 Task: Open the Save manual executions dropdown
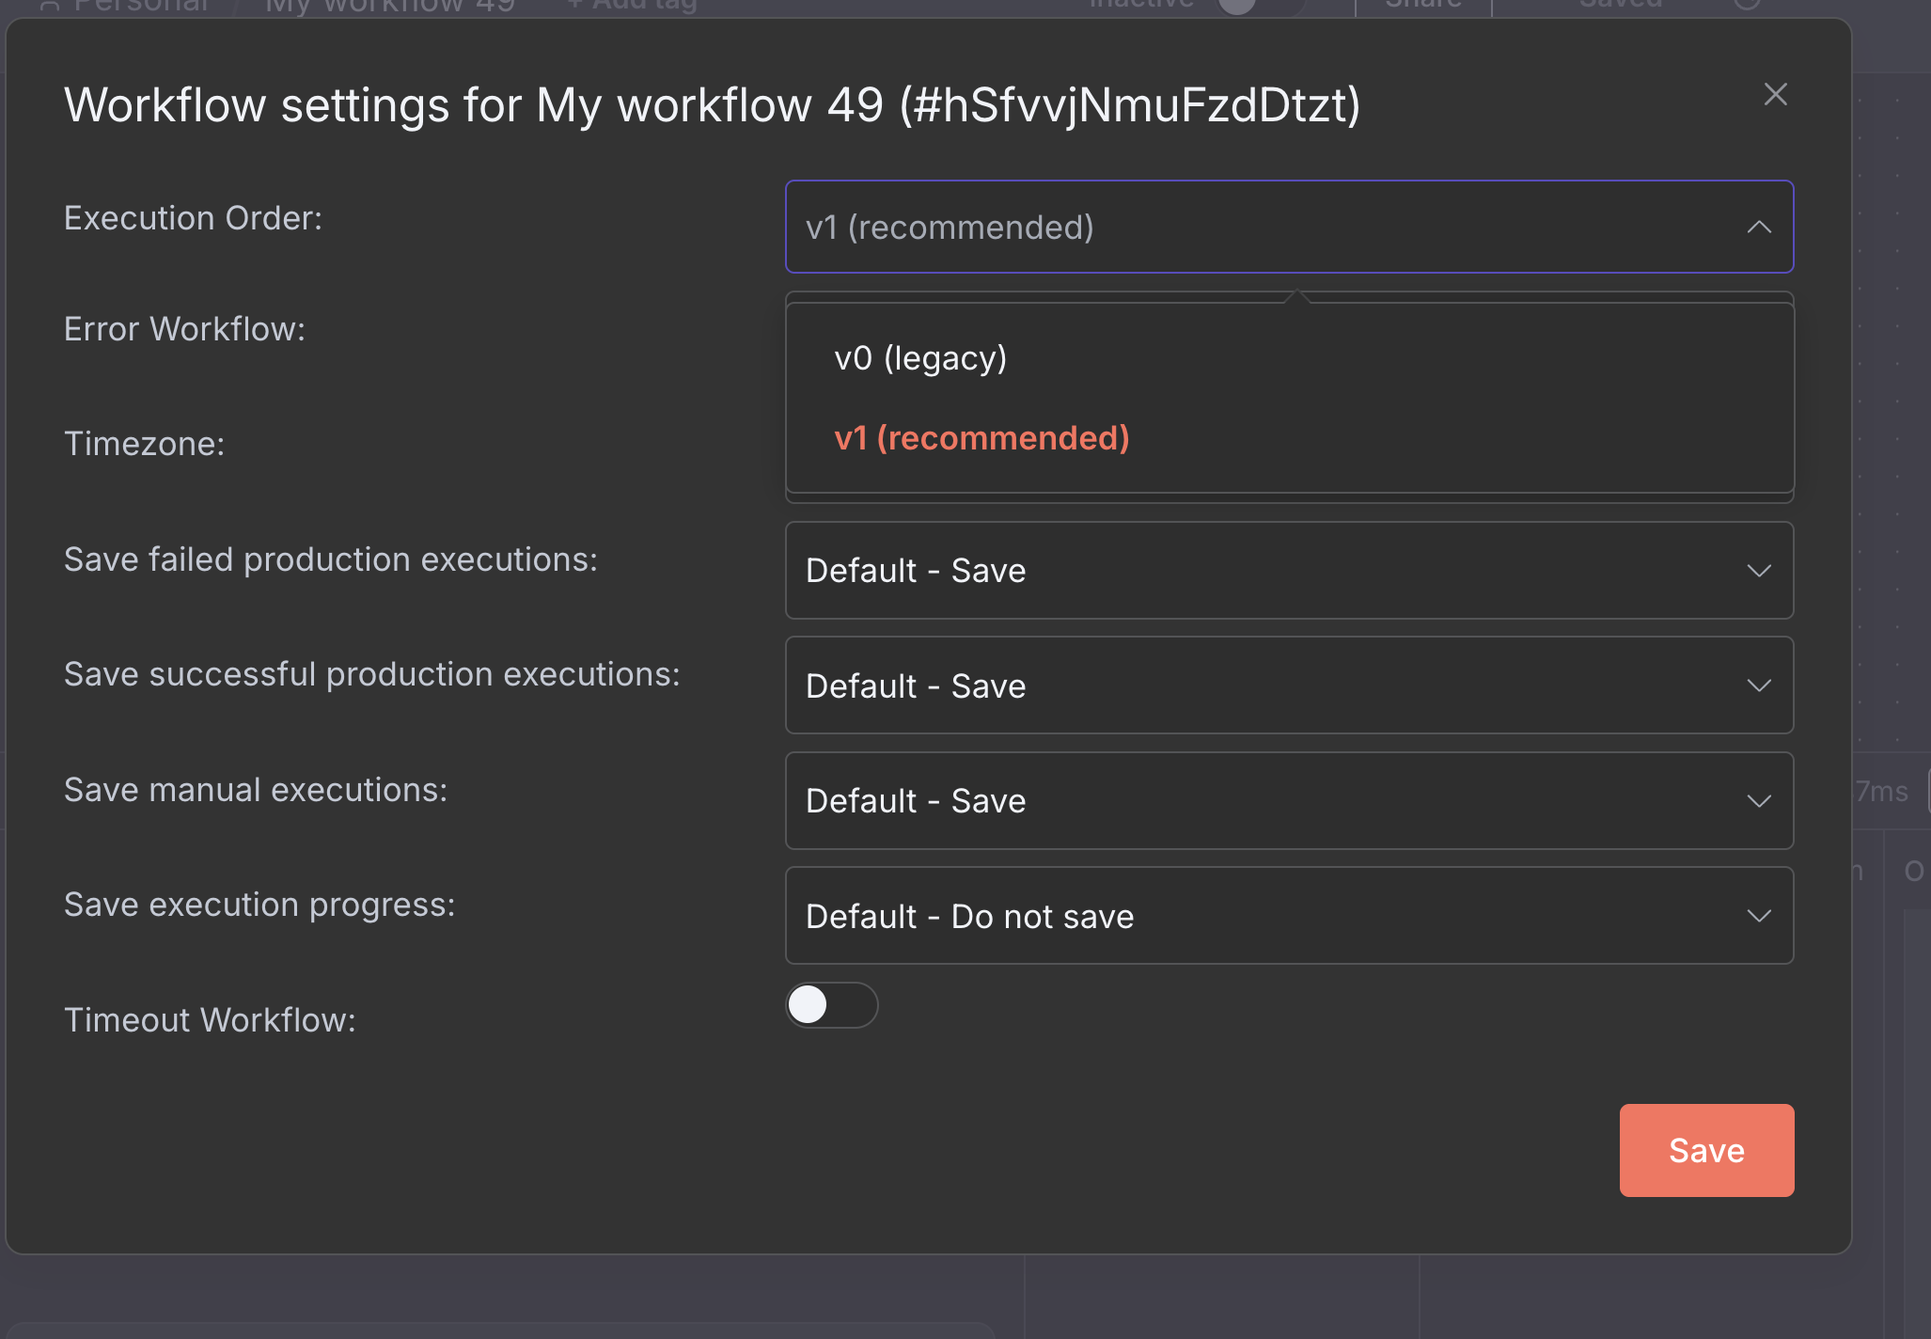click(1288, 801)
